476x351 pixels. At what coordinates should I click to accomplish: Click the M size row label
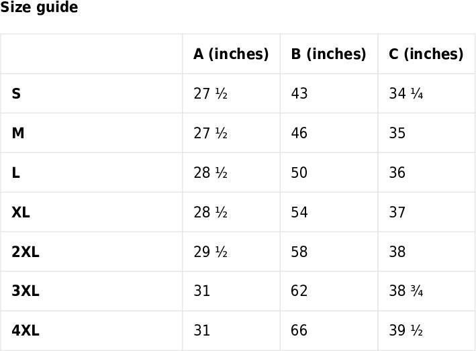point(18,133)
